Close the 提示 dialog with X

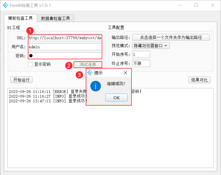125,73
